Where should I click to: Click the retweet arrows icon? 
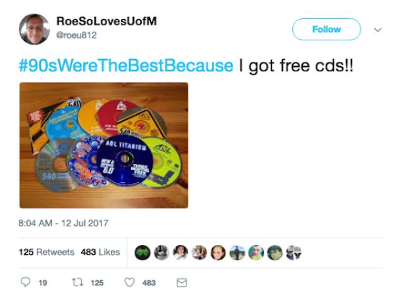click(77, 282)
